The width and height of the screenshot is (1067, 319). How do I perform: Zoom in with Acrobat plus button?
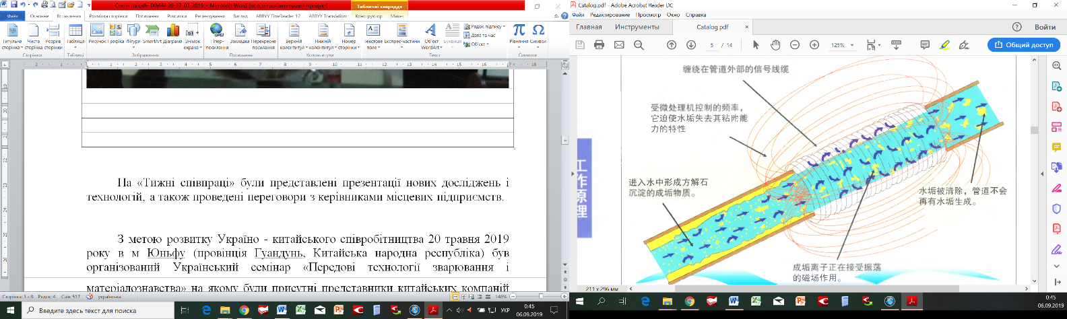814,44
